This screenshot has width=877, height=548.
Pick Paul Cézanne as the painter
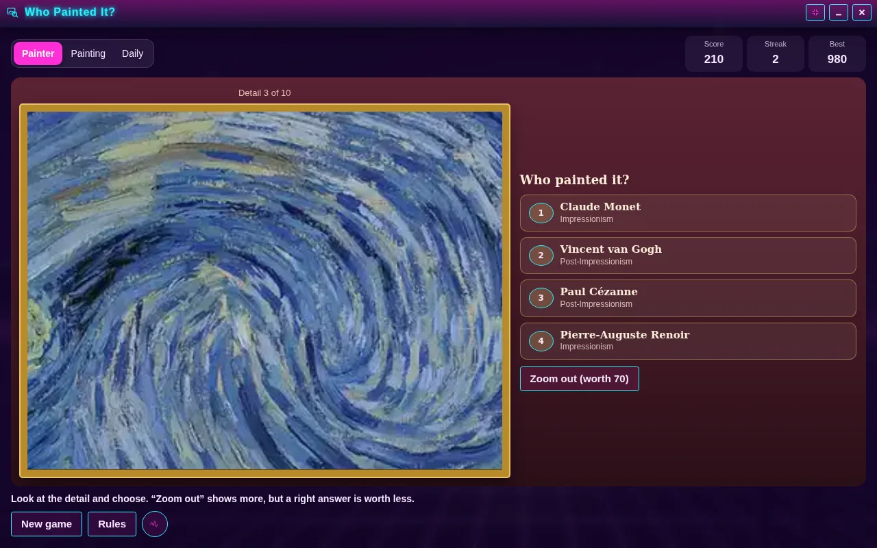point(688,298)
